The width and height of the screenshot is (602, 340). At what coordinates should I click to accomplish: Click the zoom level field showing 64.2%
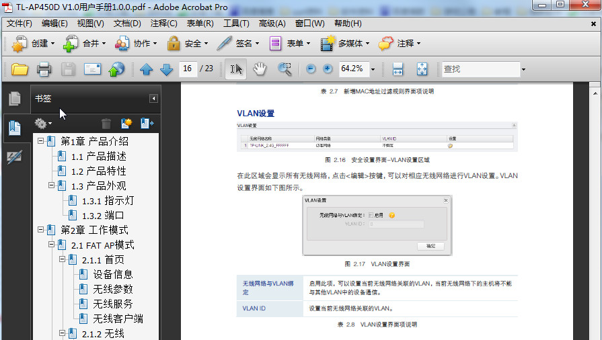(354, 69)
